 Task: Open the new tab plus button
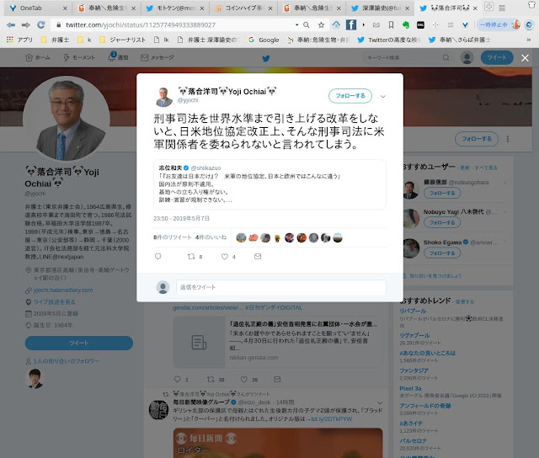[x=488, y=7]
